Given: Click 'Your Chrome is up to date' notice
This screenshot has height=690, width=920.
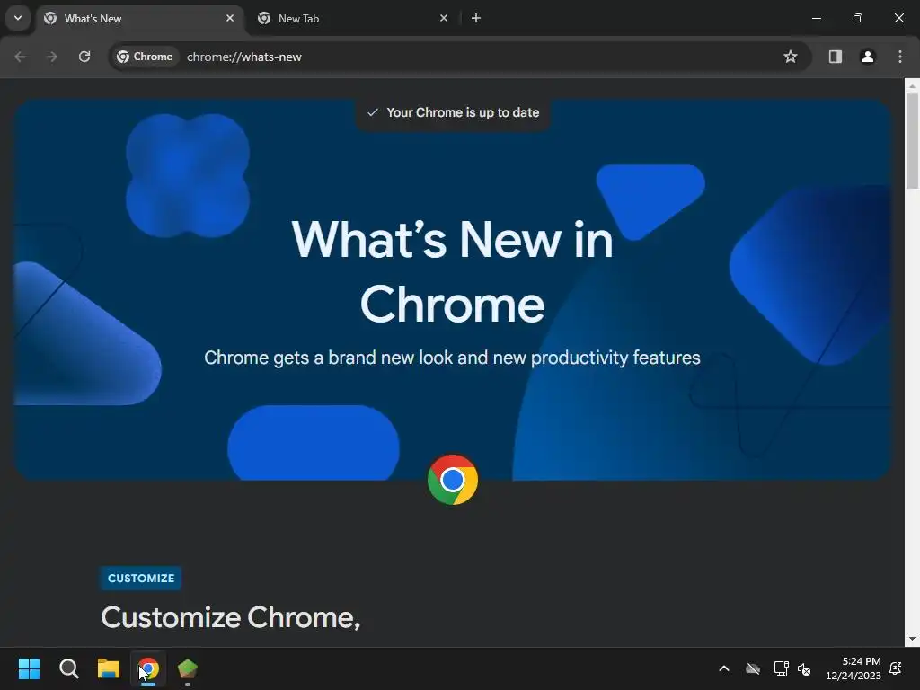Looking at the screenshot, I should [x=453, y=112].
